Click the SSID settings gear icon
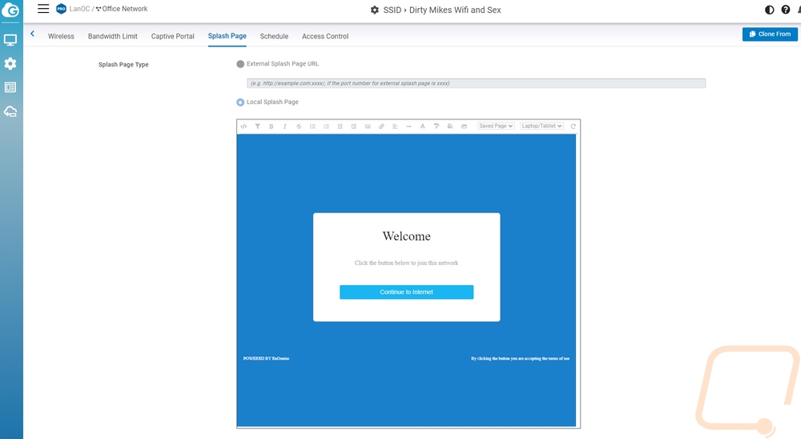Image resolution: width=801 pixels, height=439 pixels. [374, 10]
